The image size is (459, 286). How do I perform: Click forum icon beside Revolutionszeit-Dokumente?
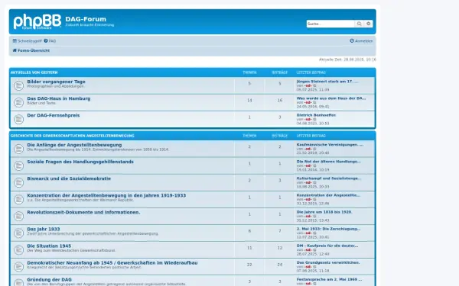click(18, 217)
